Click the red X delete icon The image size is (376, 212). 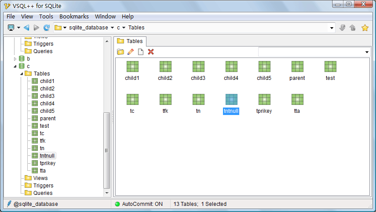(x=151, y=52)
